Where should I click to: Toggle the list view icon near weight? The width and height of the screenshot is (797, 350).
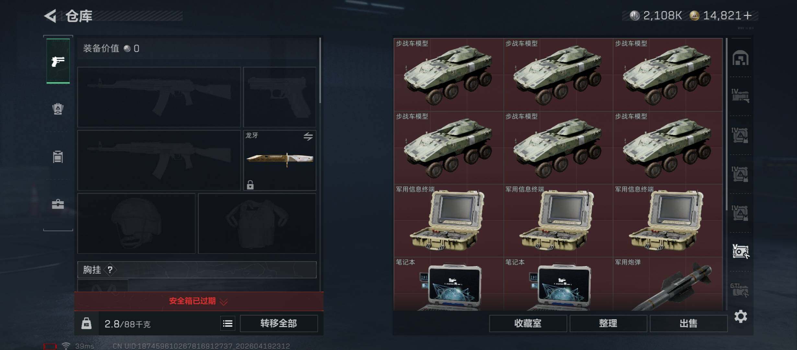[x=228, y=323]
